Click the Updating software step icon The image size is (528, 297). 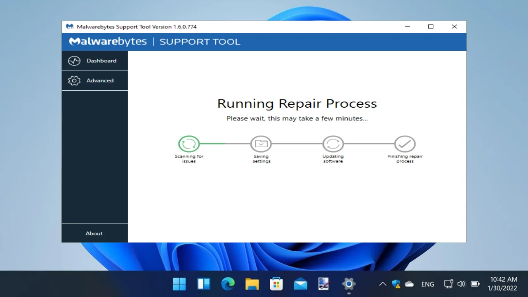coord(333,144)
